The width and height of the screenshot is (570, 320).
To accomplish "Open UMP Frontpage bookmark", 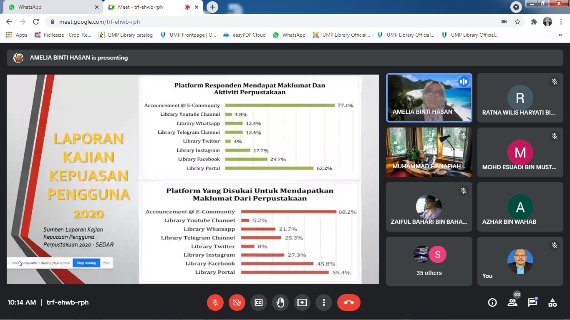I will 188,35.
